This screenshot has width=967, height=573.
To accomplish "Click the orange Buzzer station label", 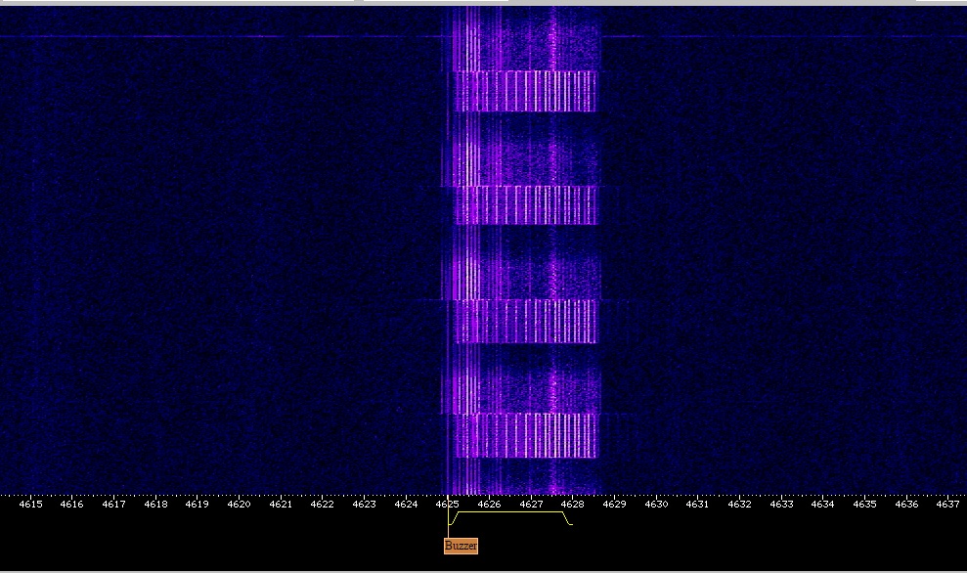I will [461, 546].
